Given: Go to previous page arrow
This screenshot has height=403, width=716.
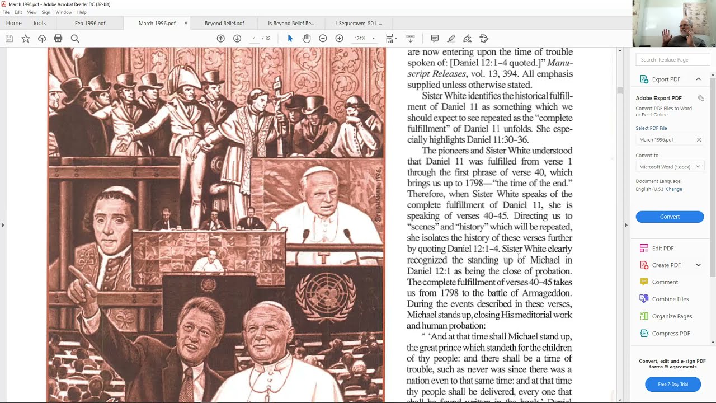Looking at the screenshot, I should [220, 39].
